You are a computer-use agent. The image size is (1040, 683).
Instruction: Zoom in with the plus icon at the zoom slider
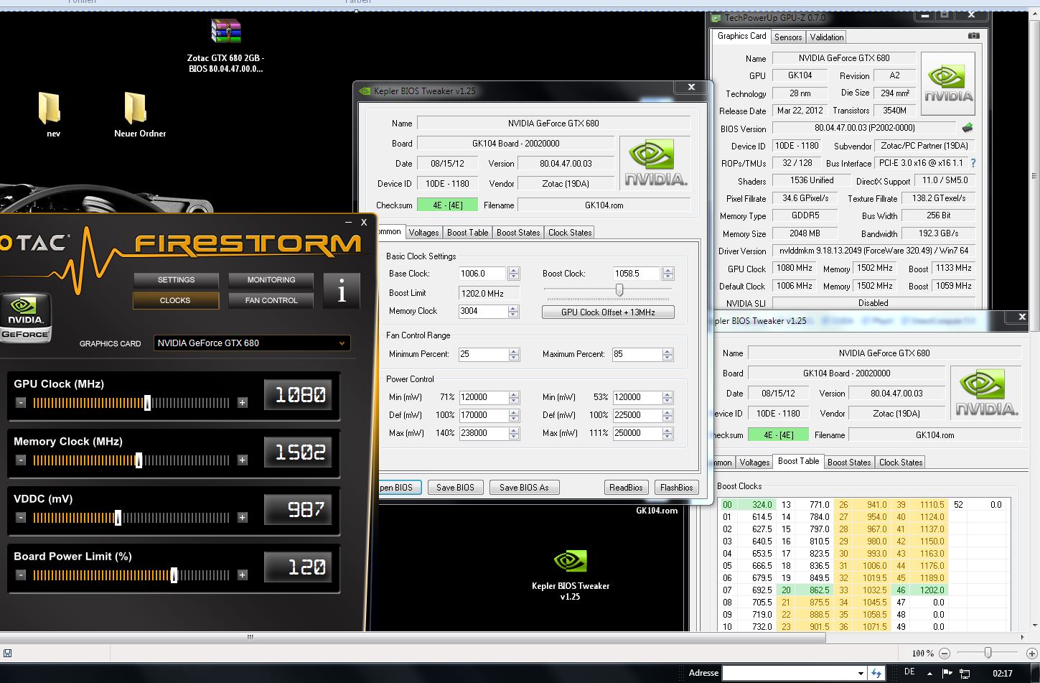click(1032, 653)
